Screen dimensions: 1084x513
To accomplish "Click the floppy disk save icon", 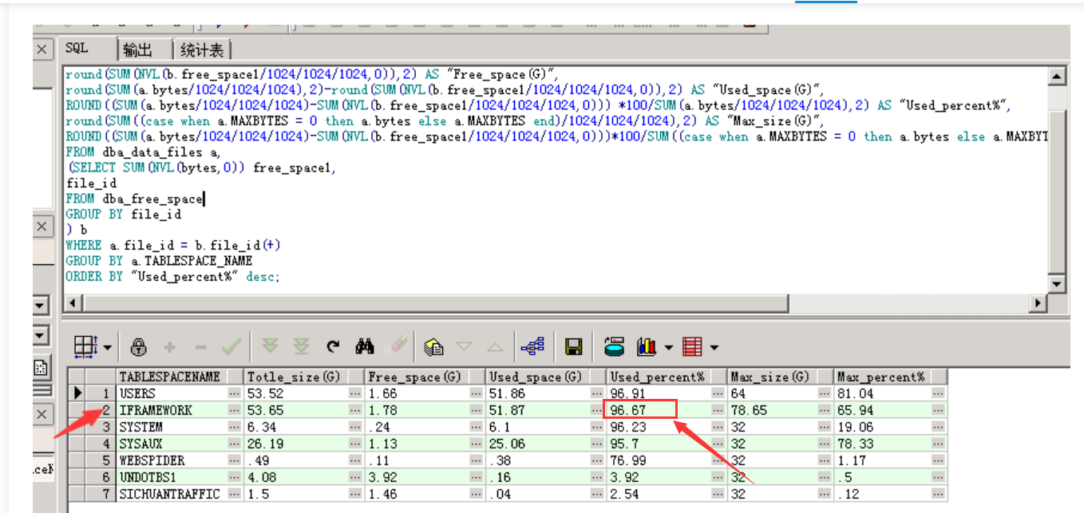I will 573,346.
